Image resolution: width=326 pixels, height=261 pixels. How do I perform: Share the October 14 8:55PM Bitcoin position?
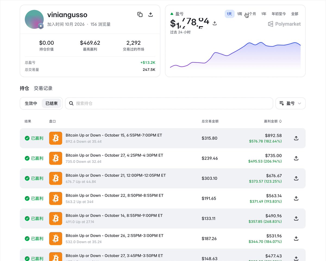[296, 218]
